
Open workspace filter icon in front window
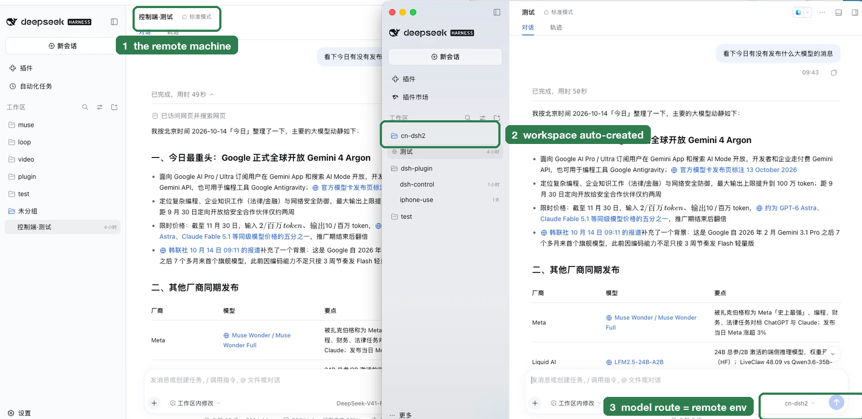pyautogui.click(x=482, y=118)
